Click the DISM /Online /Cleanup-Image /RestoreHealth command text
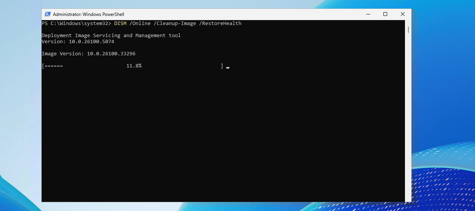Viewport: 475px width, 211px height. [x=178, y=23]
